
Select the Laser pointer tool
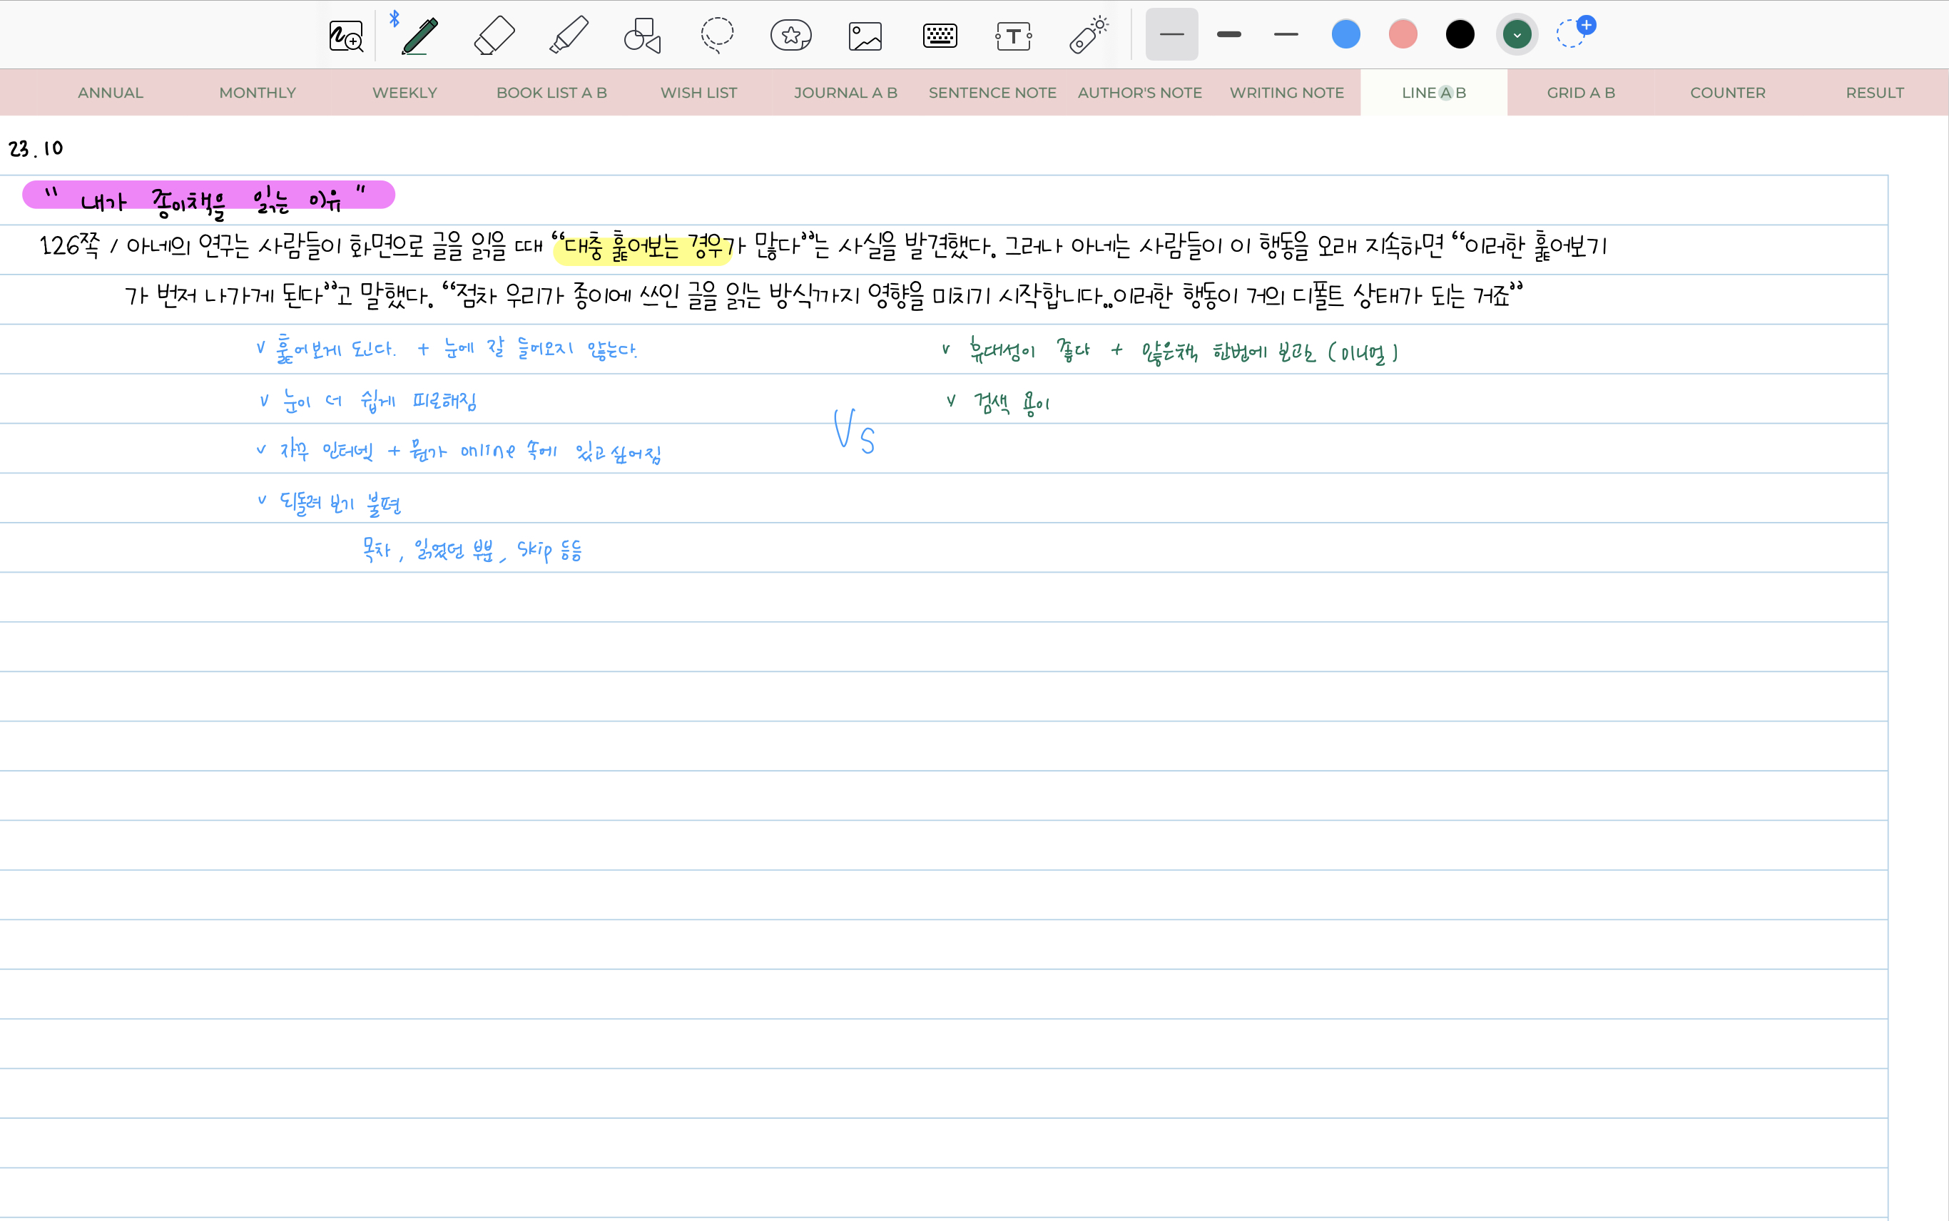click(x=1088, y=36)
